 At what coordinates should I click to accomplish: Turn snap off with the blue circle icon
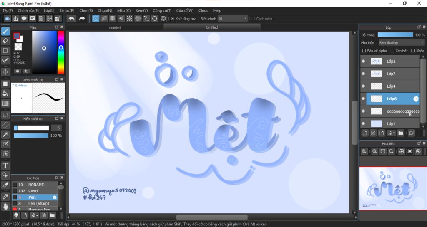tap(95, 18)
